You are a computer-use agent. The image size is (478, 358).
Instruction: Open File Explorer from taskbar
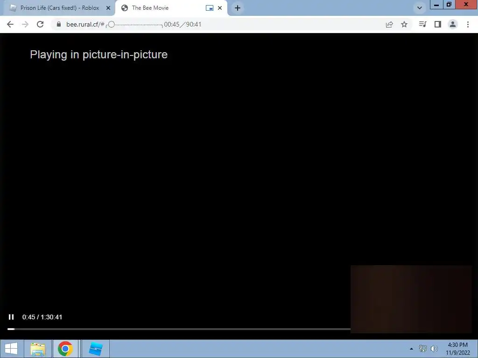[38, 349]
